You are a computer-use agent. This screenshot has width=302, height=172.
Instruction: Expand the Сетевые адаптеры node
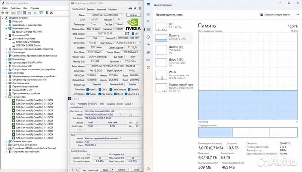[x=6, y=141]
